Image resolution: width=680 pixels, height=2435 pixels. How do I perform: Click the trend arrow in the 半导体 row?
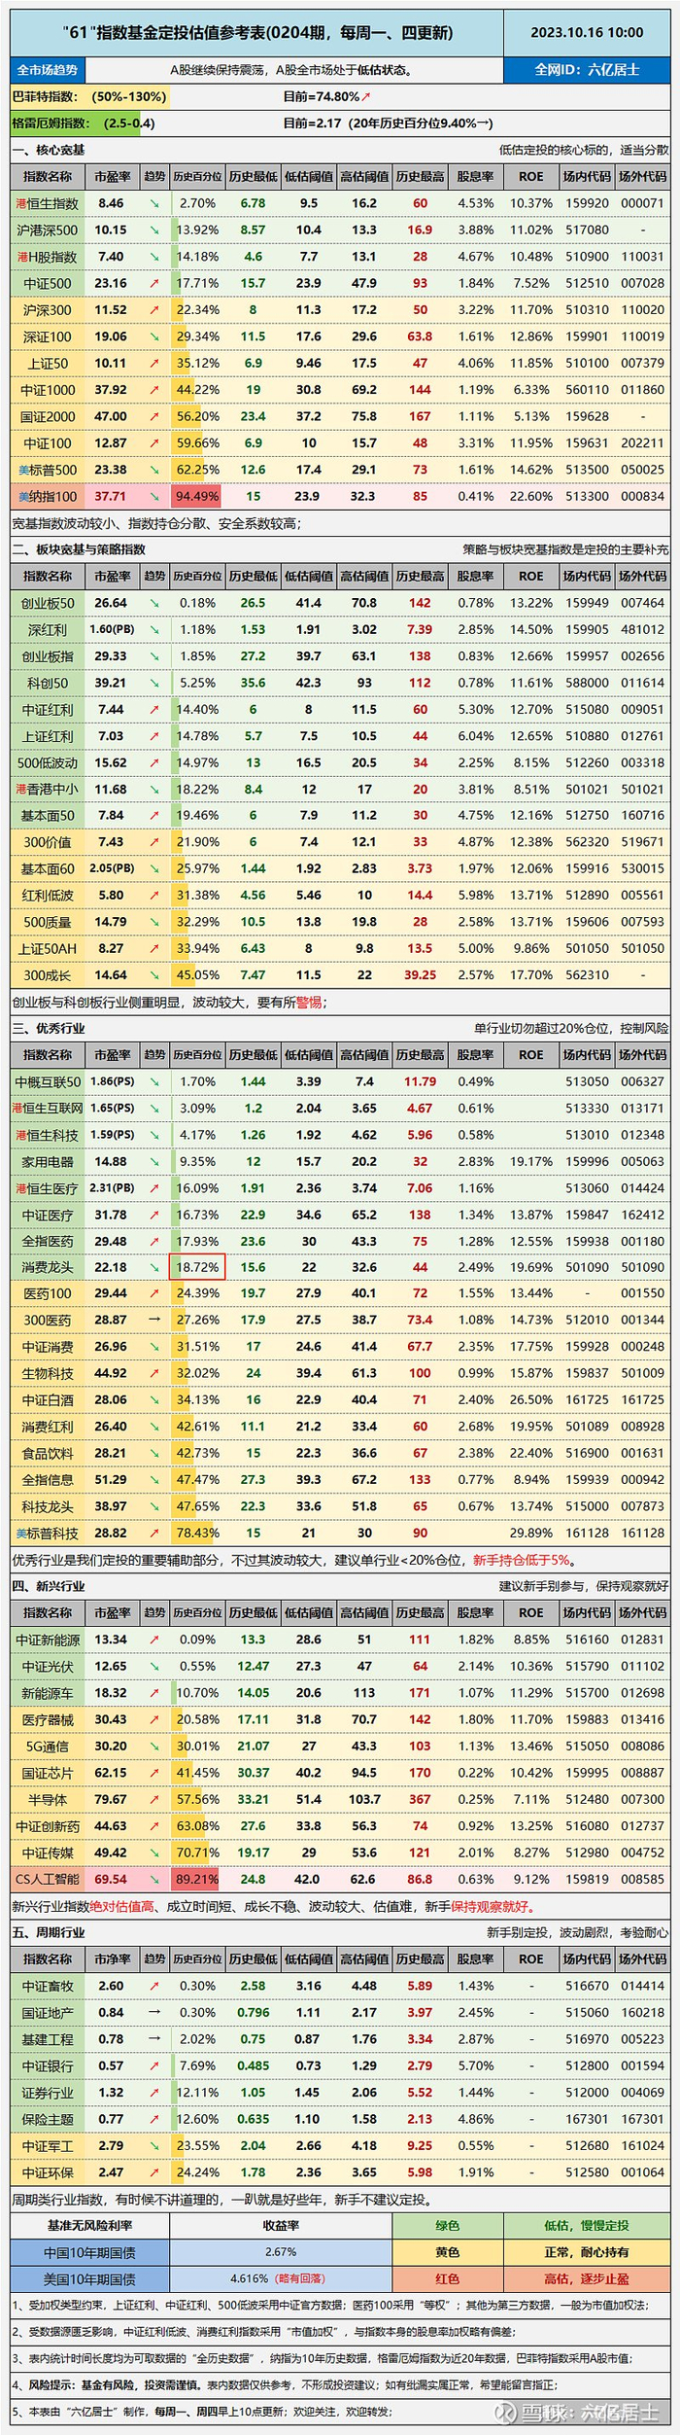(x=154, y=1799)
